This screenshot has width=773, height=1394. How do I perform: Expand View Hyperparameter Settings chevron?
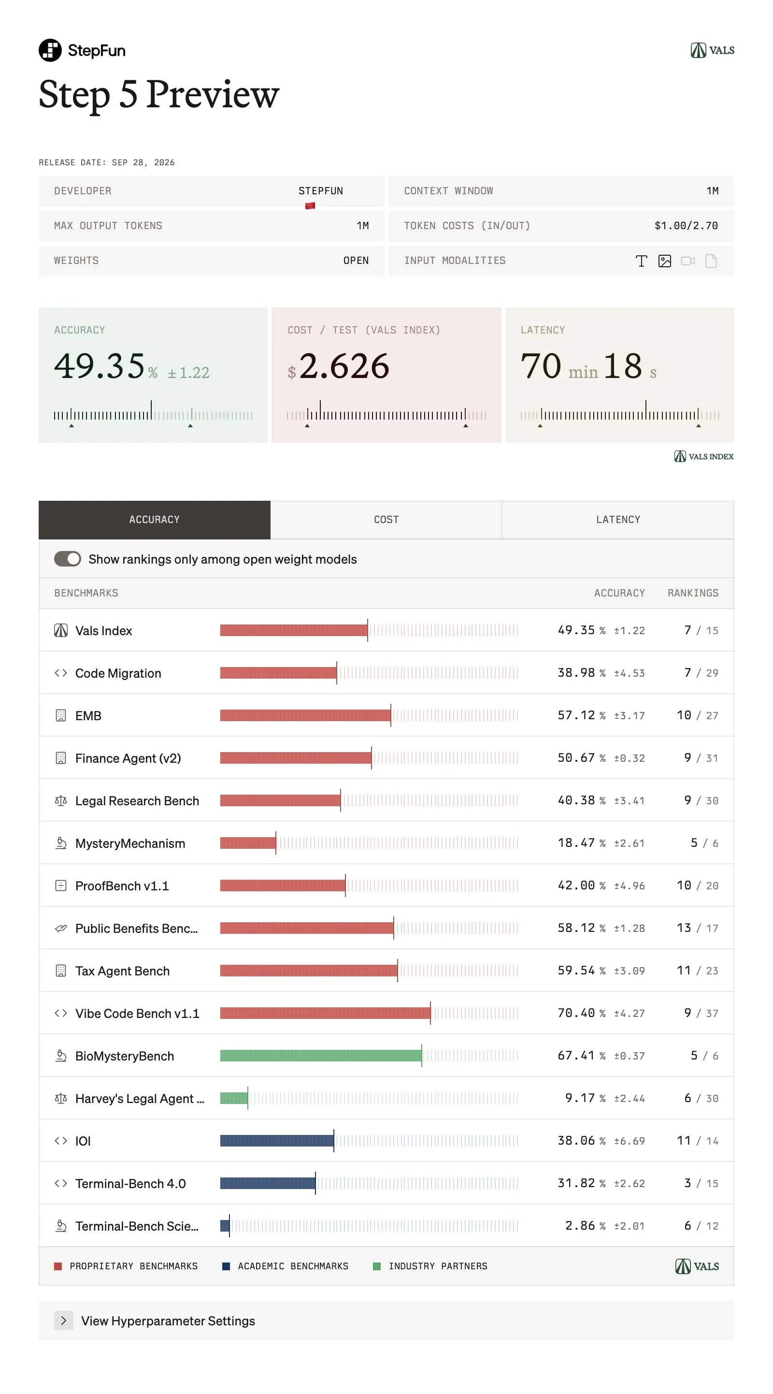63,1321
